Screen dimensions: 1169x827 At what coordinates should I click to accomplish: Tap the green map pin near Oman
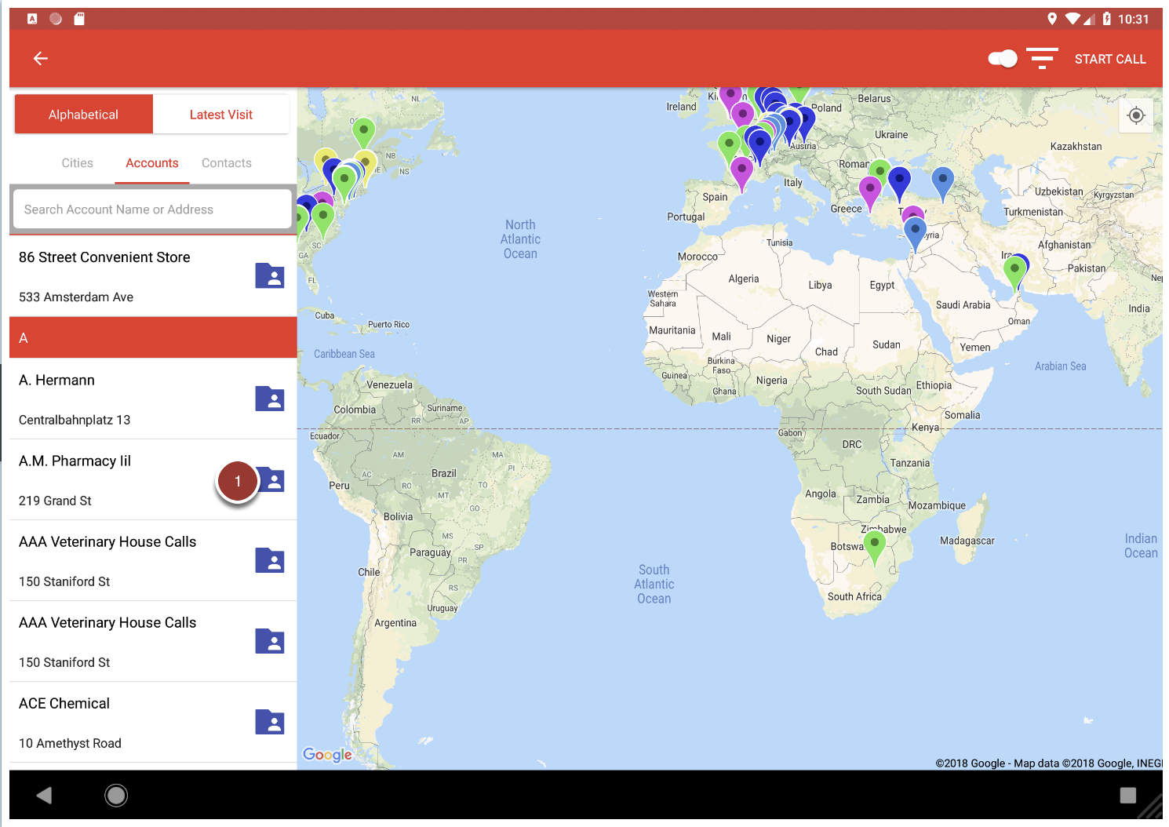tap(1014, 272)
